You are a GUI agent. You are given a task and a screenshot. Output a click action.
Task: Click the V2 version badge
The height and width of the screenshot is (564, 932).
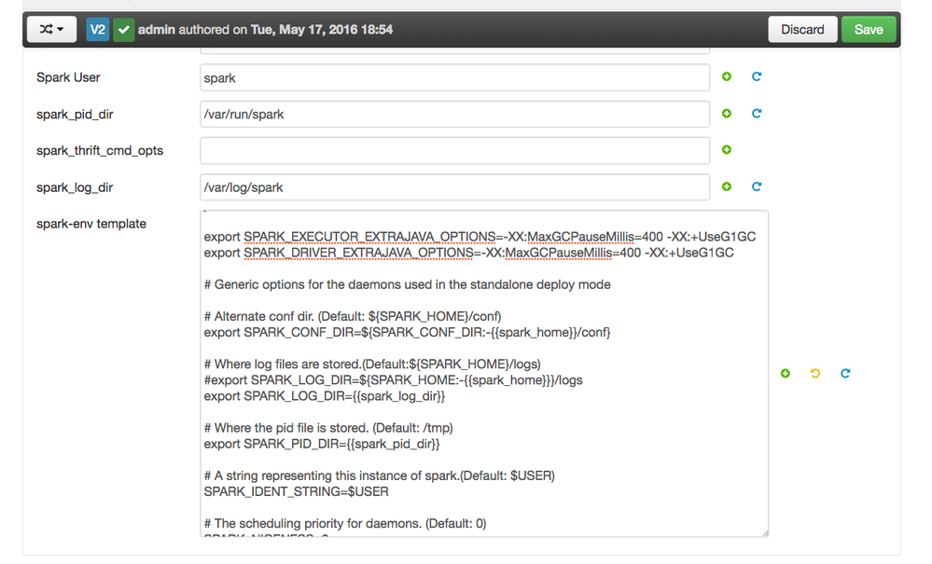pos(97,30)
